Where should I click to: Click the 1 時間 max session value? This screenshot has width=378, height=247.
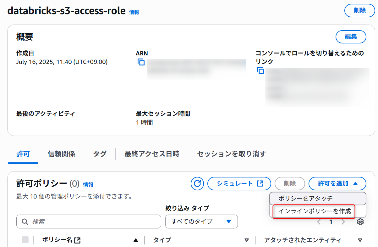[x=145, y=122]
